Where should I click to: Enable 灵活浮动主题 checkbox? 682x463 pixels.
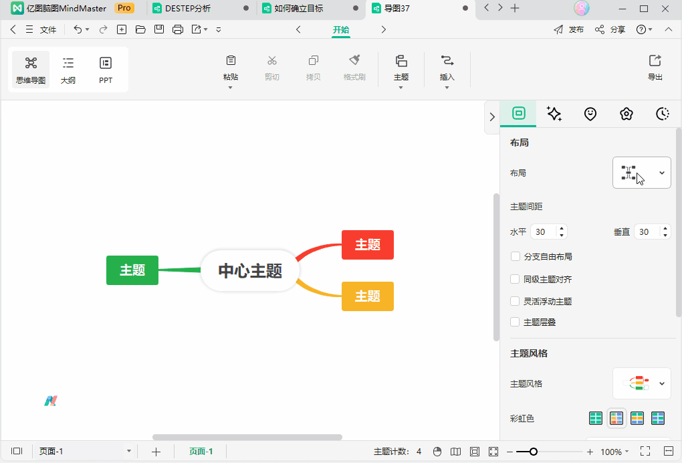515,301
